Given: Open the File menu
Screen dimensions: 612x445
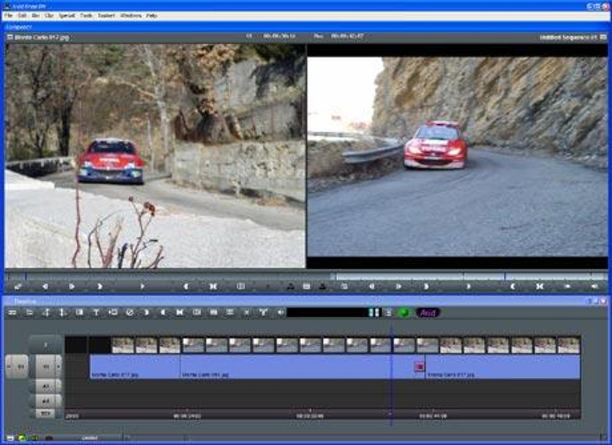Looking at the screenshot, I should [8, 16].
